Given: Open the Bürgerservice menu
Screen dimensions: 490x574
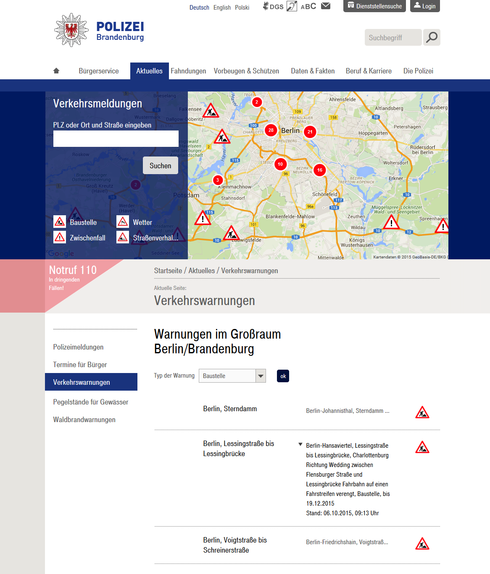Looking at the screenshot, I should point(99,71).
